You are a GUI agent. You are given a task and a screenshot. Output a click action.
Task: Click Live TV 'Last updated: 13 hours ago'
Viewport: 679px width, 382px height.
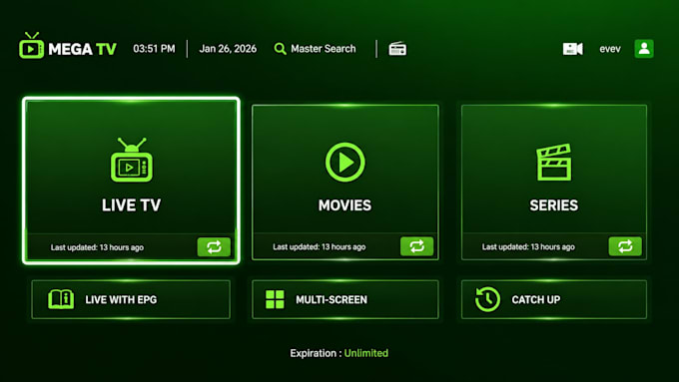point(97,247)
